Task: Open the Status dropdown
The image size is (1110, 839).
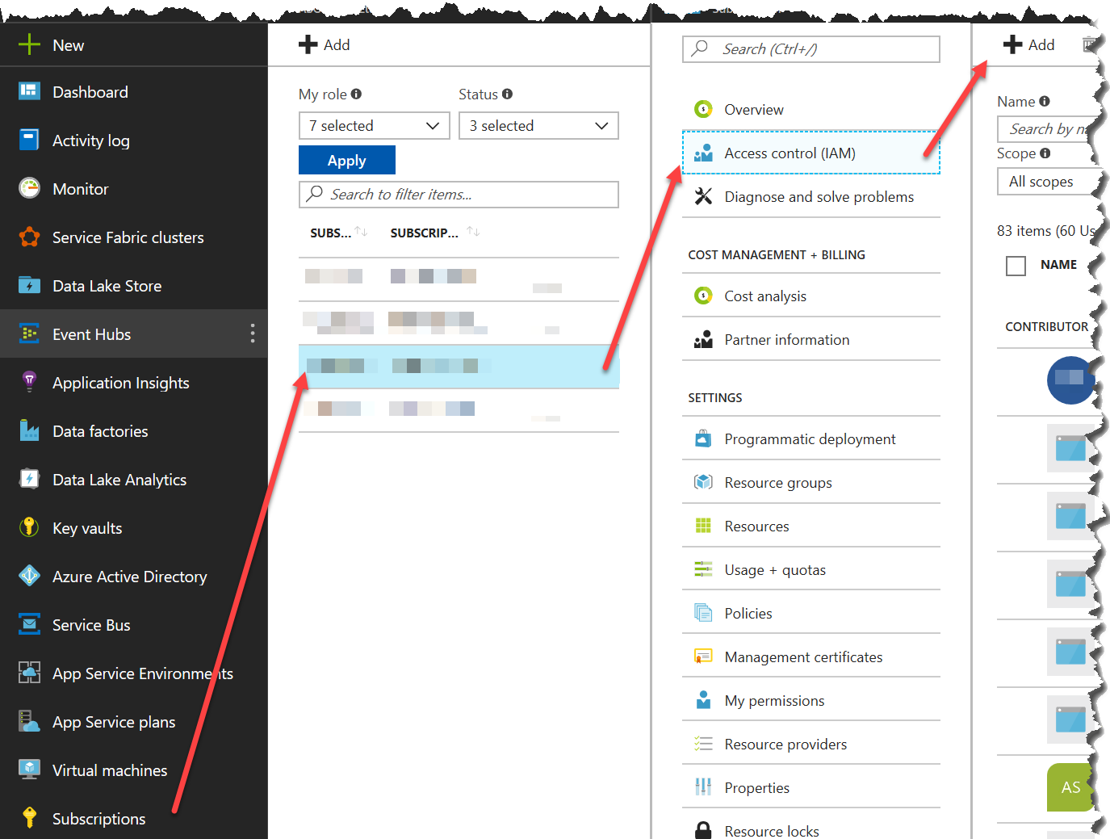Action: 538,125
